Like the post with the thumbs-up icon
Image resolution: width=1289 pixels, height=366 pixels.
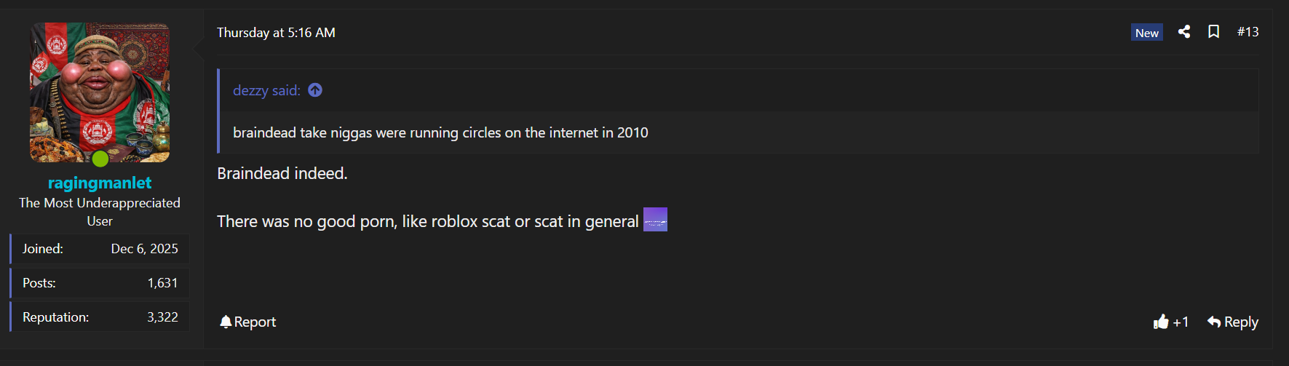pyautogui.click(x=1161, y=322)
